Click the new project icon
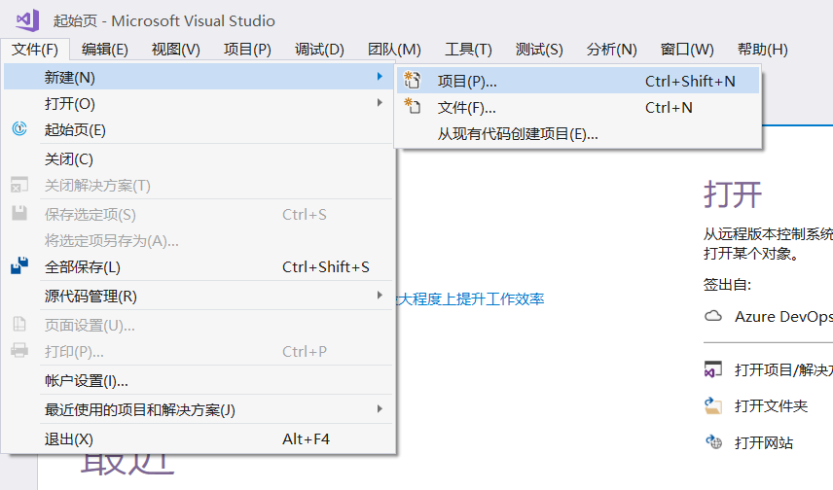This screenshot has height=490, width=833. coord(413,81)
